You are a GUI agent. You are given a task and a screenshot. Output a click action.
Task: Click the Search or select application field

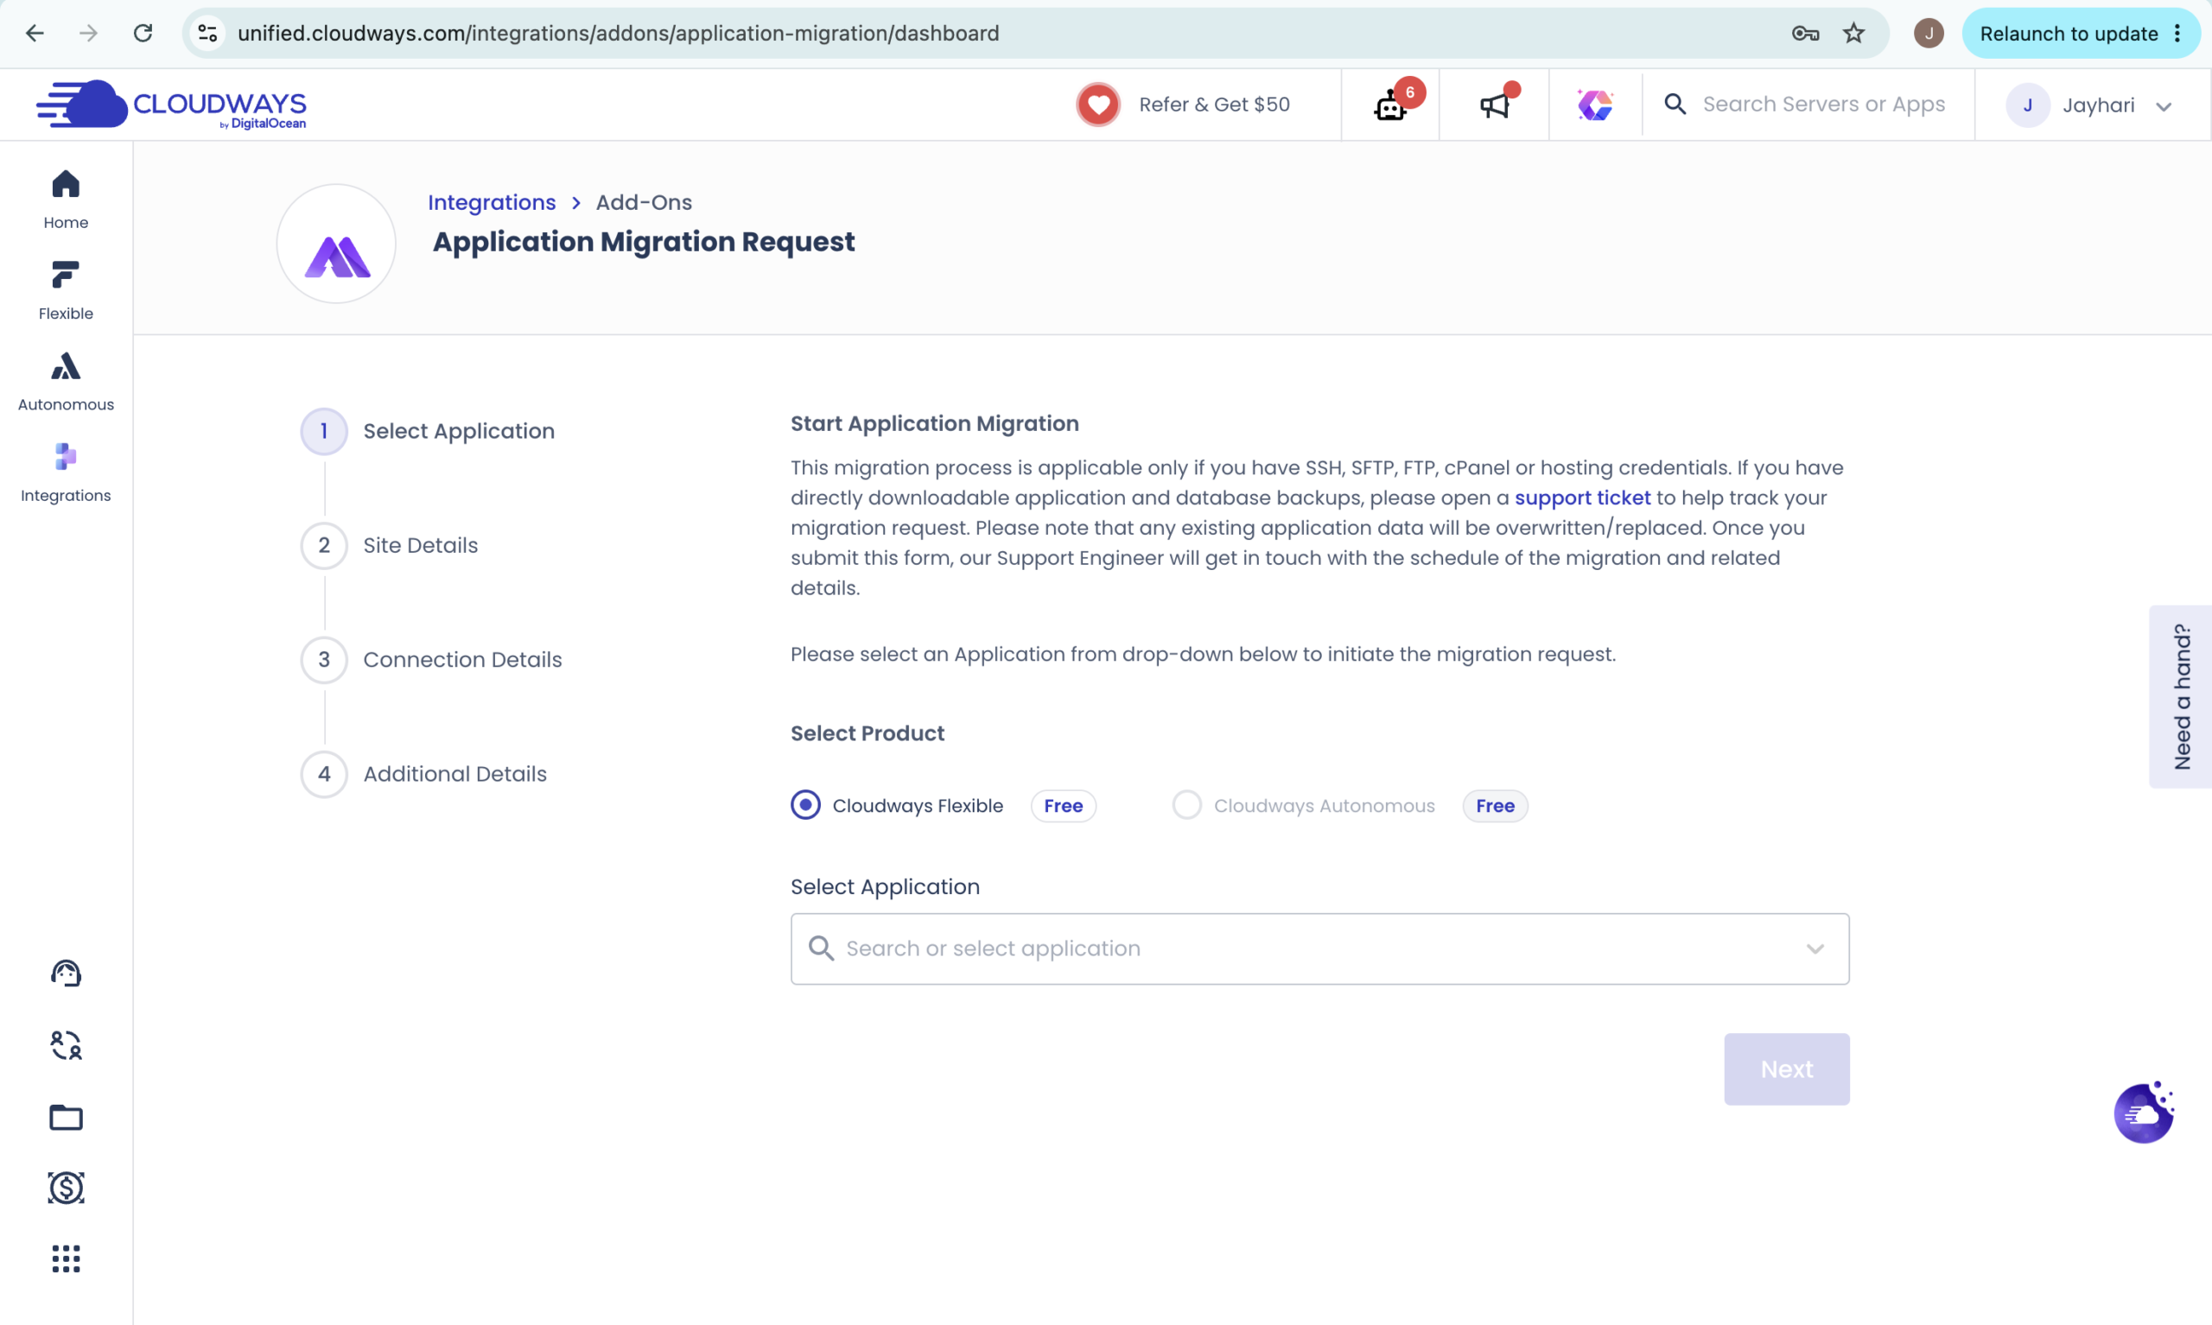[1319, 948]
